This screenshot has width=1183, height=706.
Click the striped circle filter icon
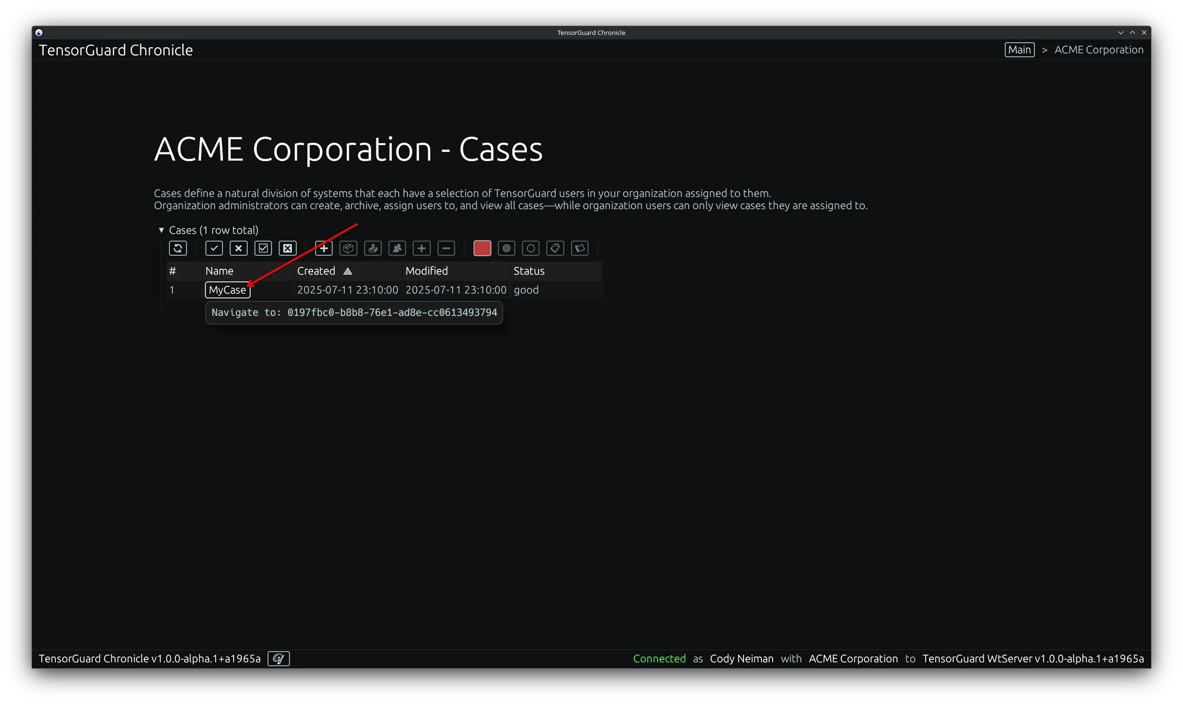point(507,248)
